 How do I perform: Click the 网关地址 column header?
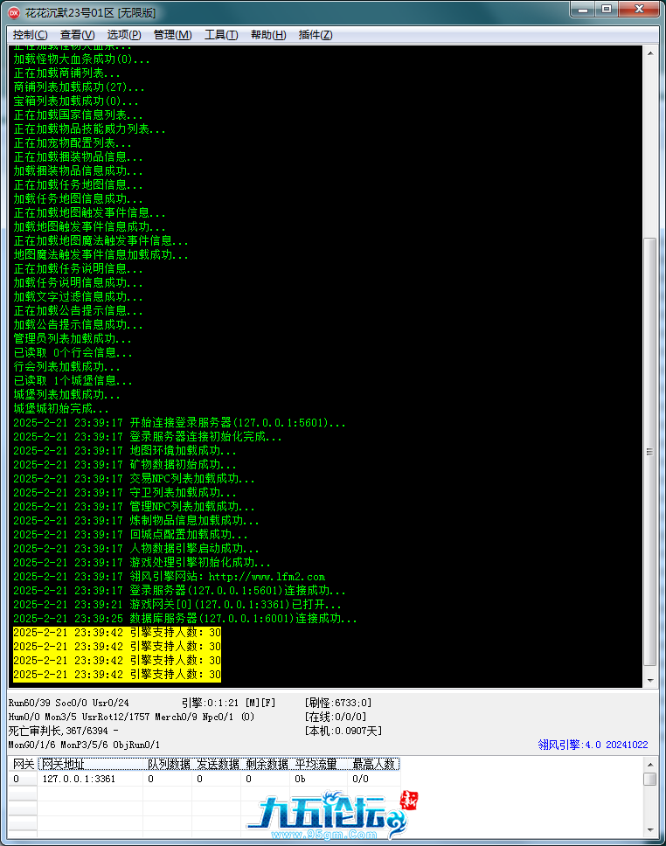click(91, 764)
